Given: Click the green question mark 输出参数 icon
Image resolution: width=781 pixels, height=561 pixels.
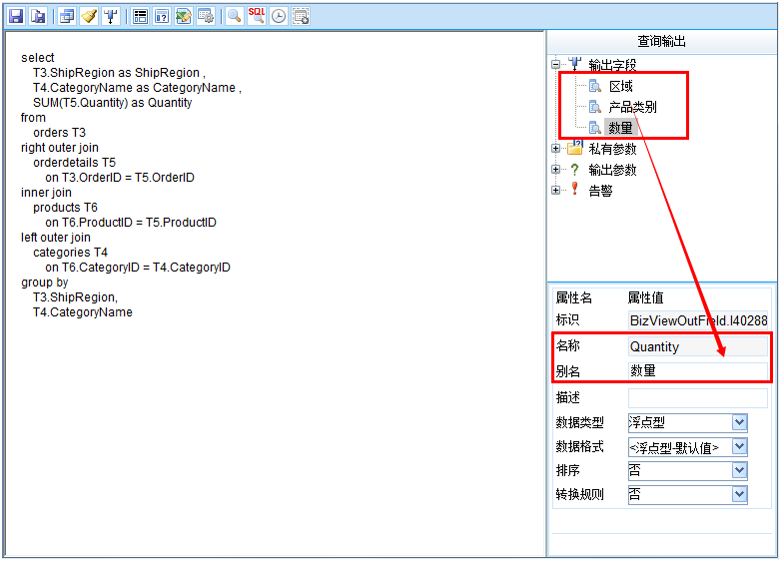Looking at the screenshot, I should coord(575,170).
